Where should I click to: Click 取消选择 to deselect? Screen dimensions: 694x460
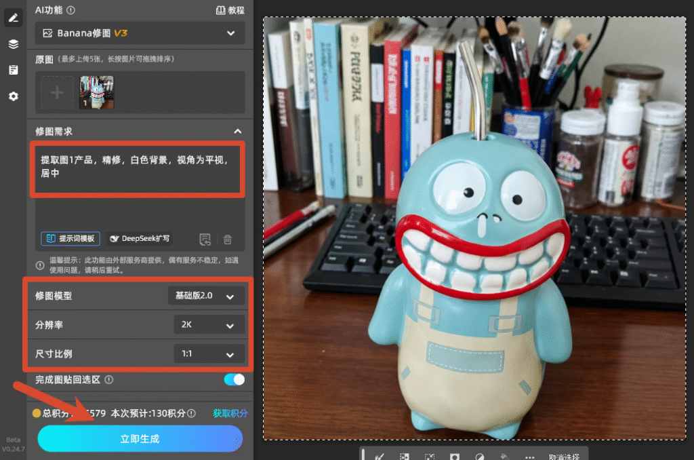point(564,457)
